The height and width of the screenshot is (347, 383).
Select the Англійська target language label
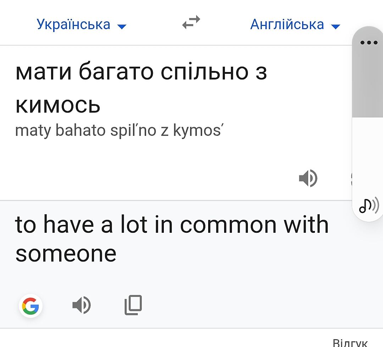(287, 24)
